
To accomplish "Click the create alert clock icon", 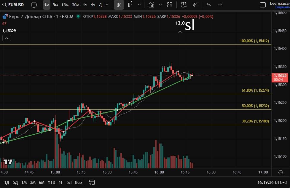I will tap(184, 5).
